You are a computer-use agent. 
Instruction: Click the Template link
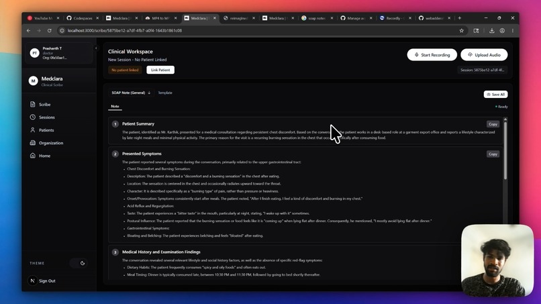(165, 93)
